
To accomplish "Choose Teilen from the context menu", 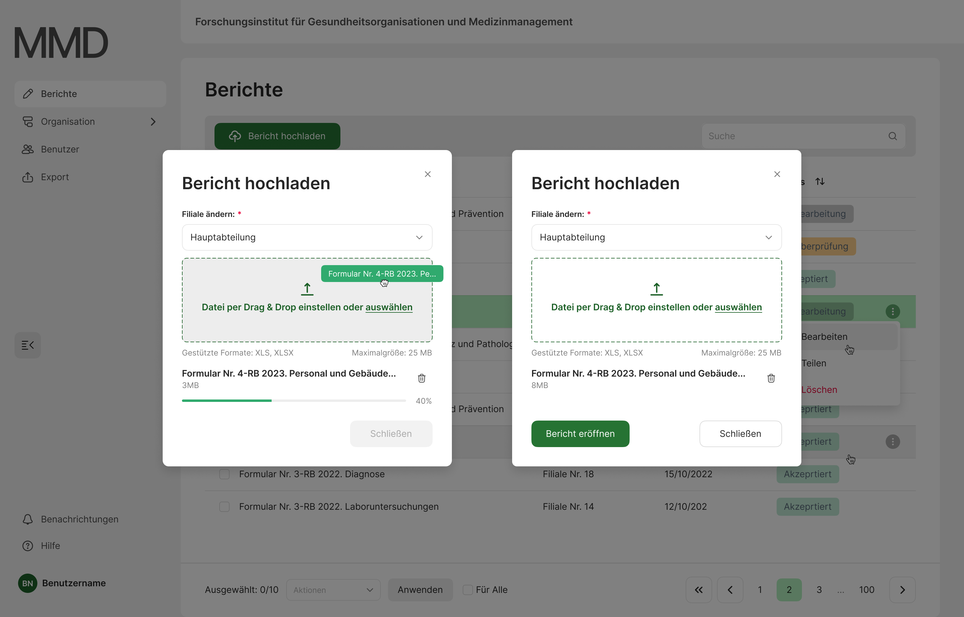I will point(814,363).
